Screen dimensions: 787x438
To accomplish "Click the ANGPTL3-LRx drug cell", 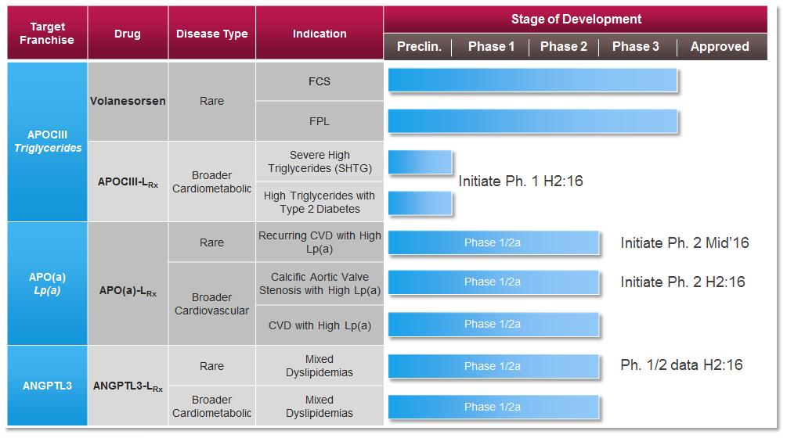I will tap(128, 386).
